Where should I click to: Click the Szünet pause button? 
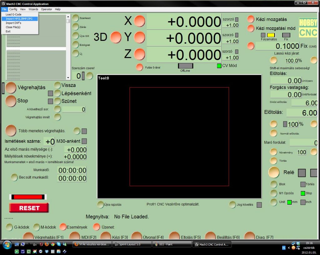57,101
